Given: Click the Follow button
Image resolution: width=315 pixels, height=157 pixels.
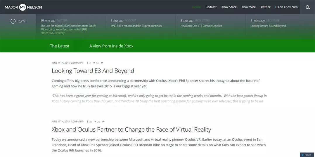Looking at the screenshot, I should [x=307, y=155].
